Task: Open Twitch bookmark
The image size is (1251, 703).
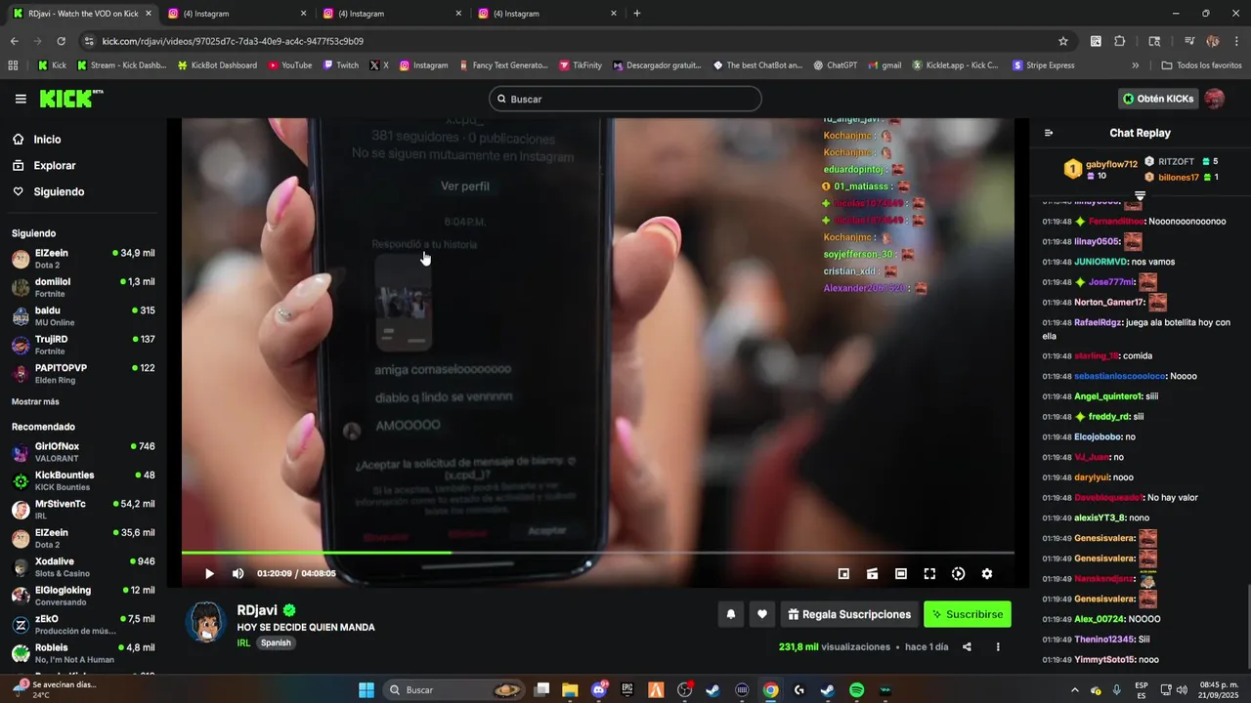Action: click(x=340, y=65)
